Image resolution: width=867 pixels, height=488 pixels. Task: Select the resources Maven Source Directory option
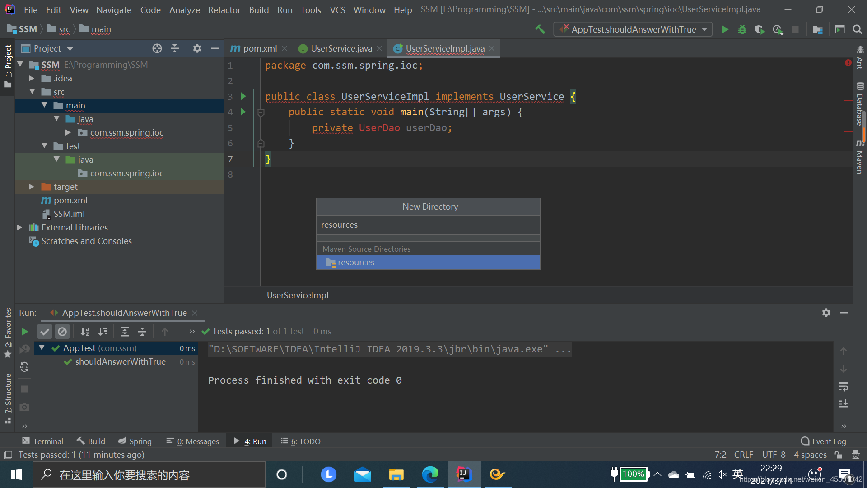428,262
